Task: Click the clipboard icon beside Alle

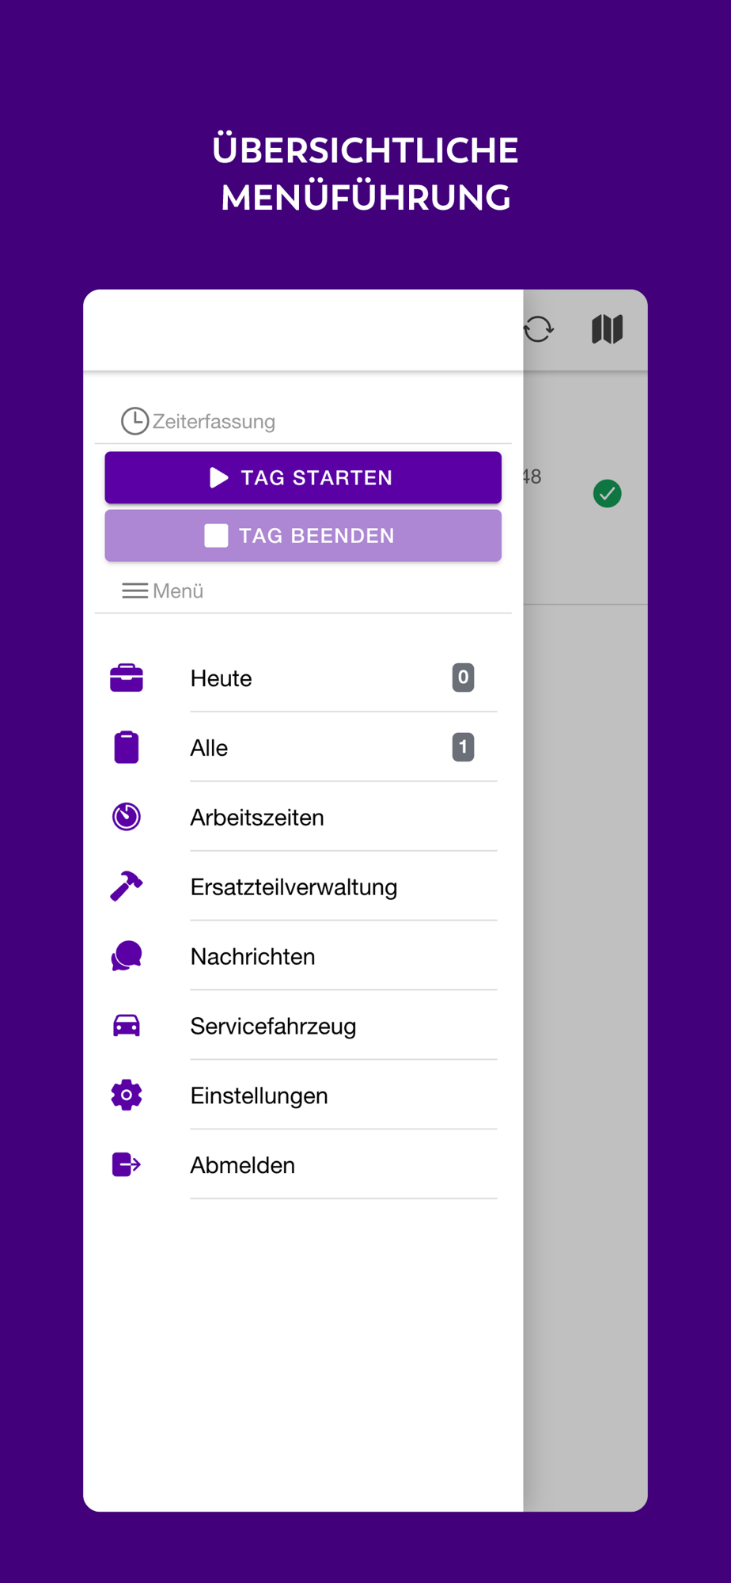Action: (x=127, y=747)
